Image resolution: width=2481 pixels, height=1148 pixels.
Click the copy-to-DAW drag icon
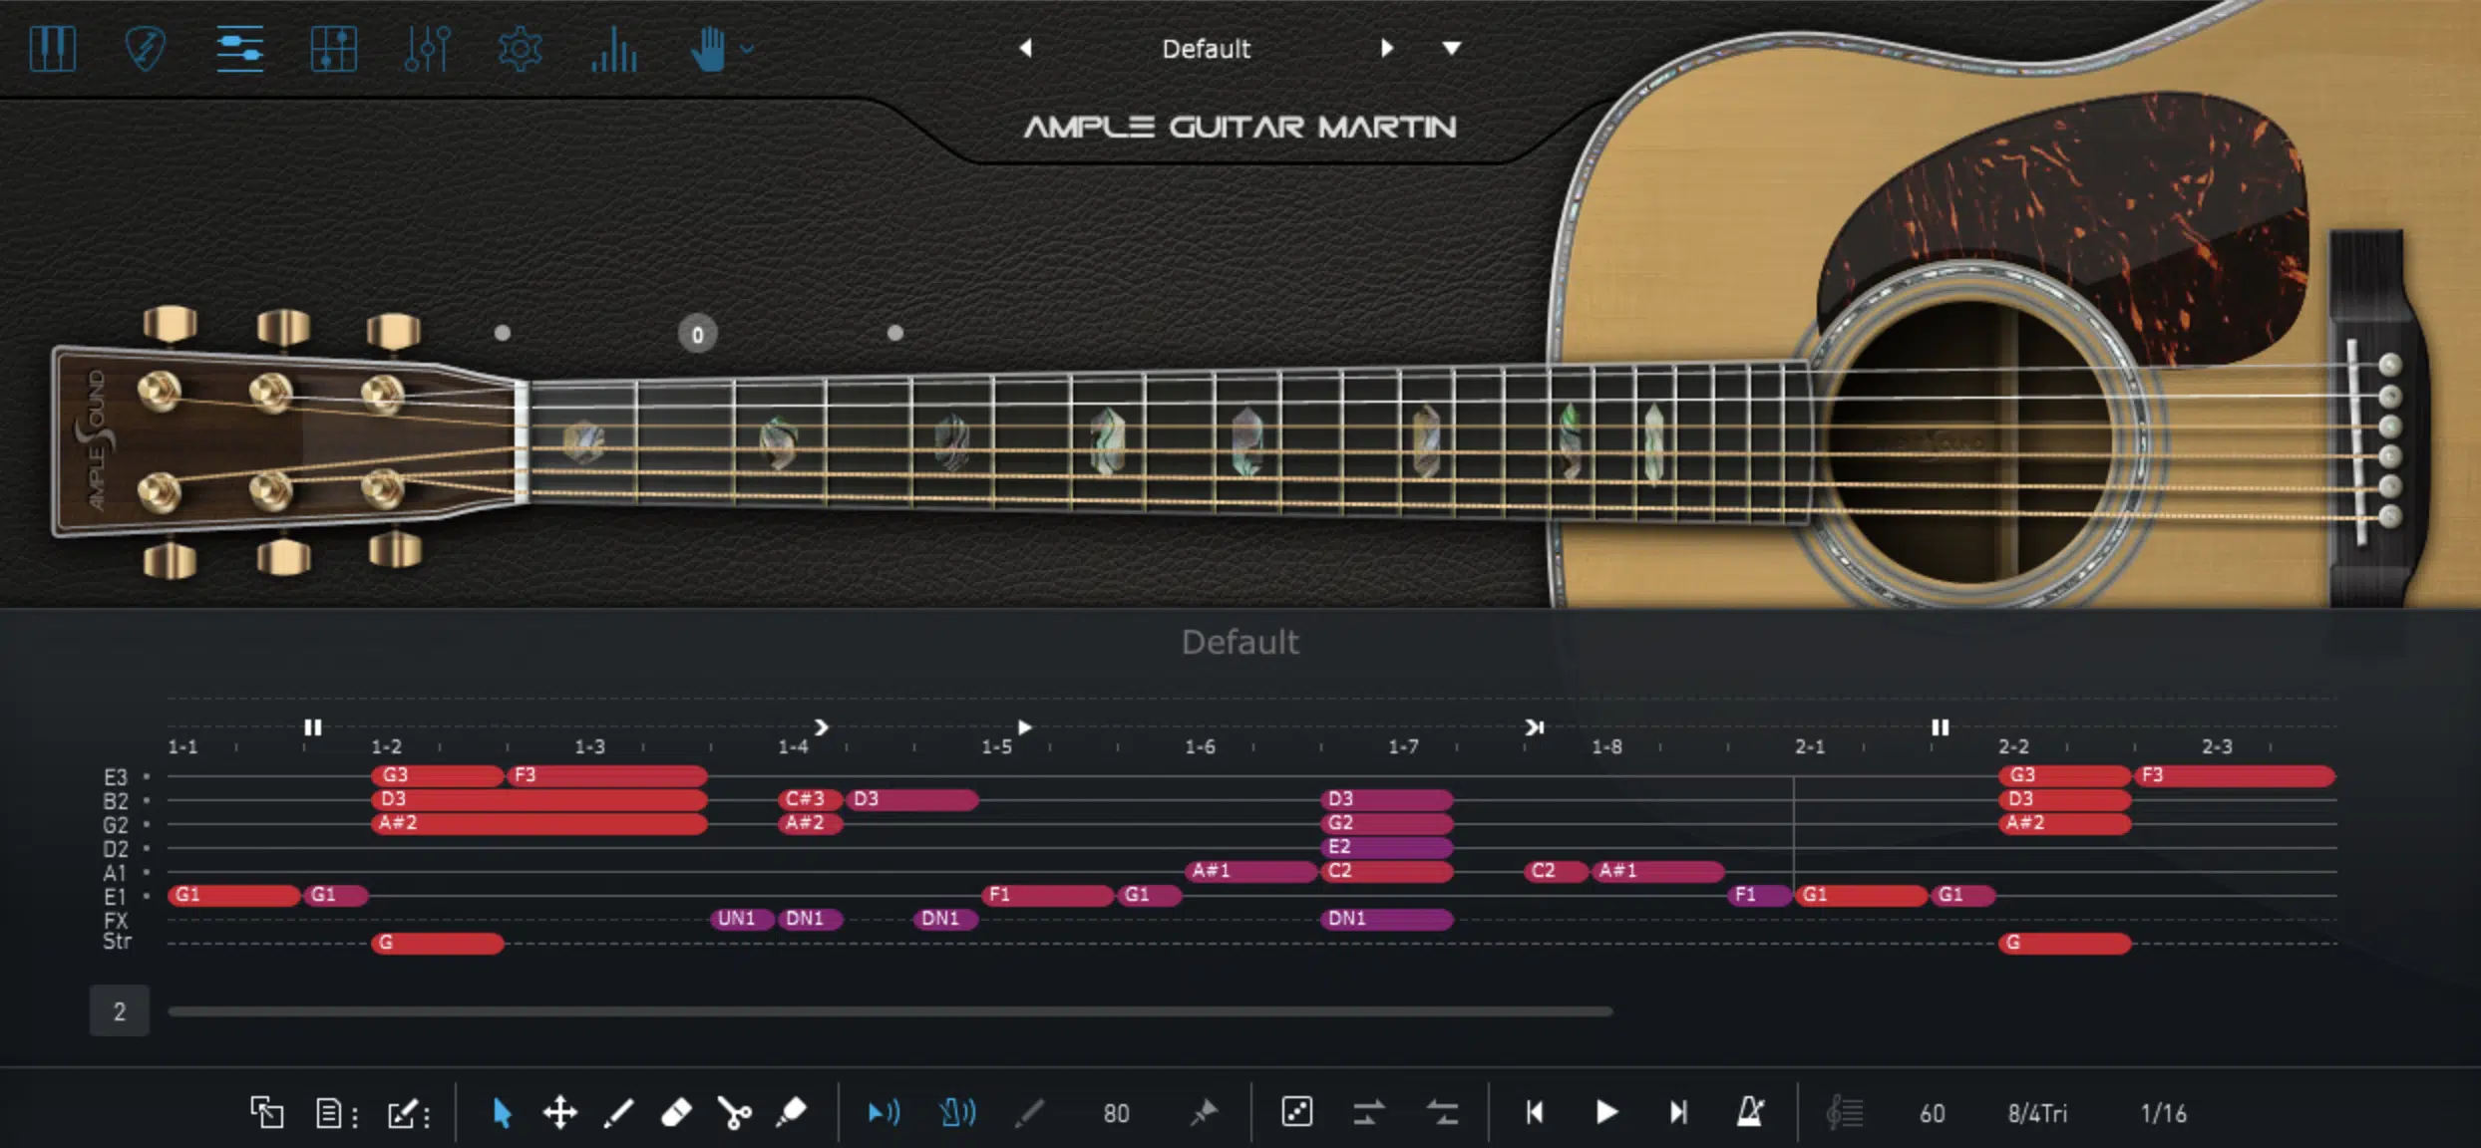pyautogui.click(x=266, y=1112)
